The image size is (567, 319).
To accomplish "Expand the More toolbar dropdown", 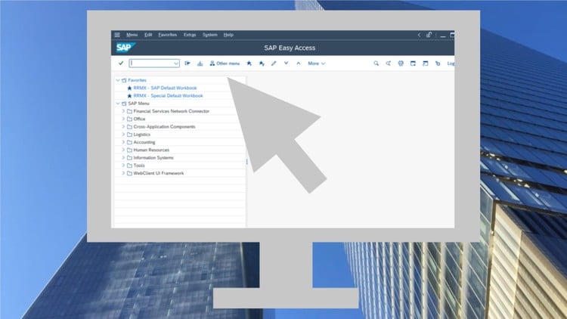I will point(317,63).
